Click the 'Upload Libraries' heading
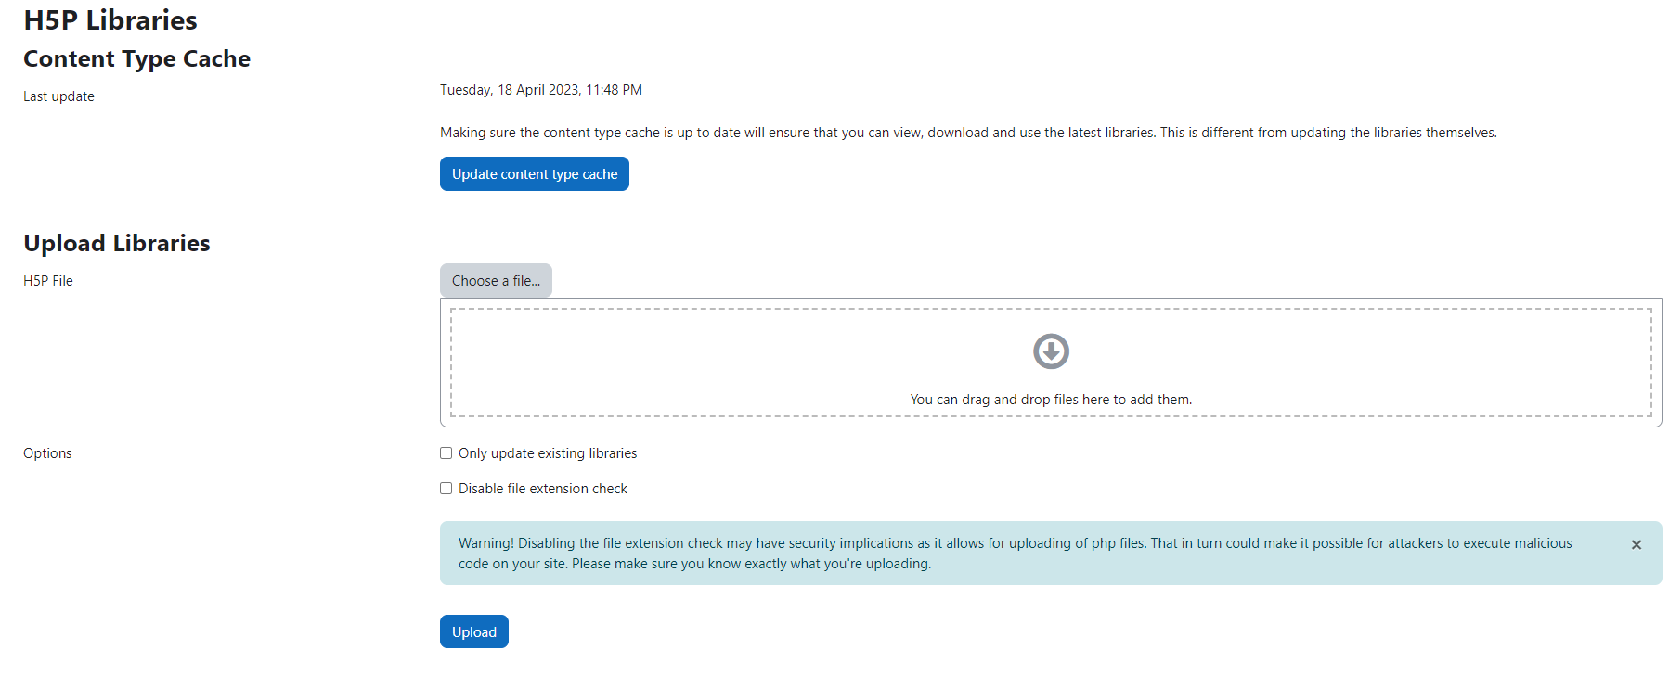 [x=117, y=243]
